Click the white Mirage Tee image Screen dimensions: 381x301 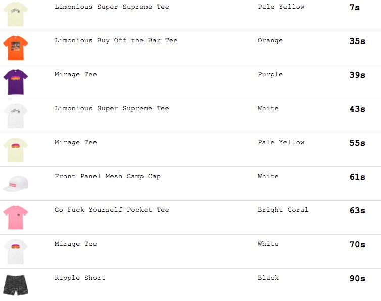coord(16,251)
